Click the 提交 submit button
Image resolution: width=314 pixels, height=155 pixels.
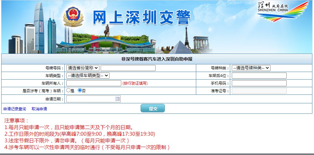click(152, 108)
